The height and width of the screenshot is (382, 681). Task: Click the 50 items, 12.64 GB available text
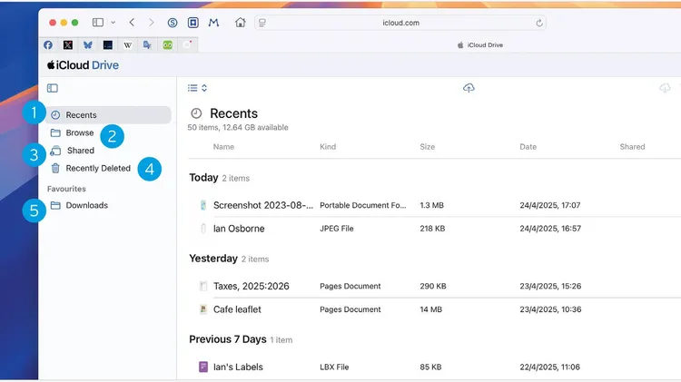238,128
